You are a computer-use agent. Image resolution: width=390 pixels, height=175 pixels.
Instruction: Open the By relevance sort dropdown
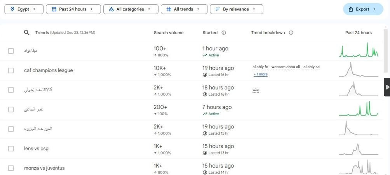[x=237, y=9]
